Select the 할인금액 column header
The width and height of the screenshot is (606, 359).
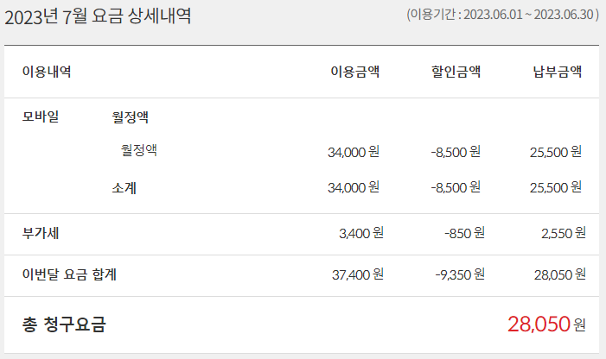(x=456, y=72)
